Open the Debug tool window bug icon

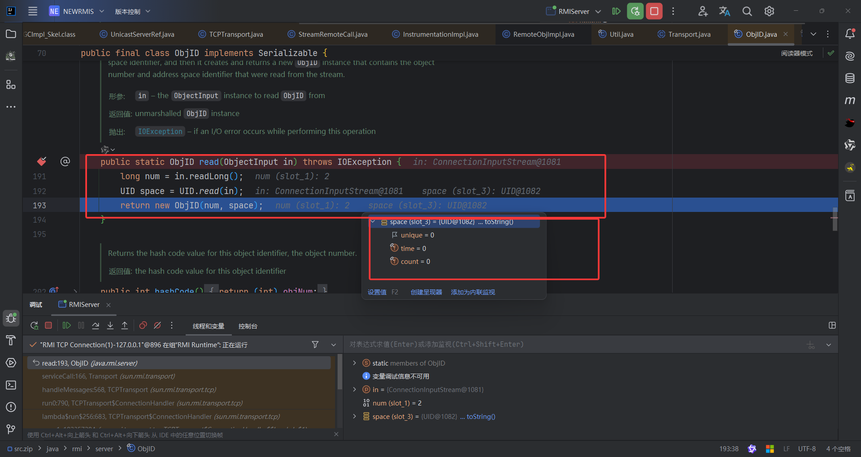(11, 318)
